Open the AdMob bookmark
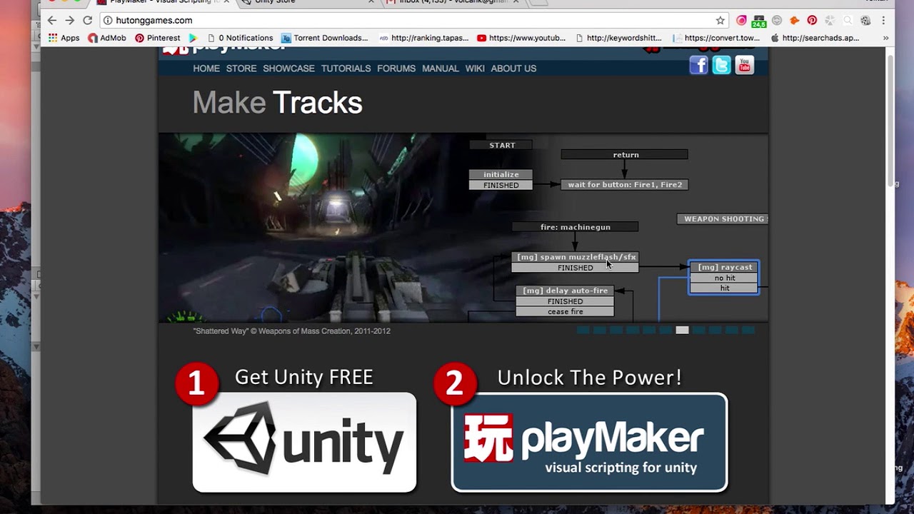The width and height of the screenshot is (914, 514). [107, 38]
